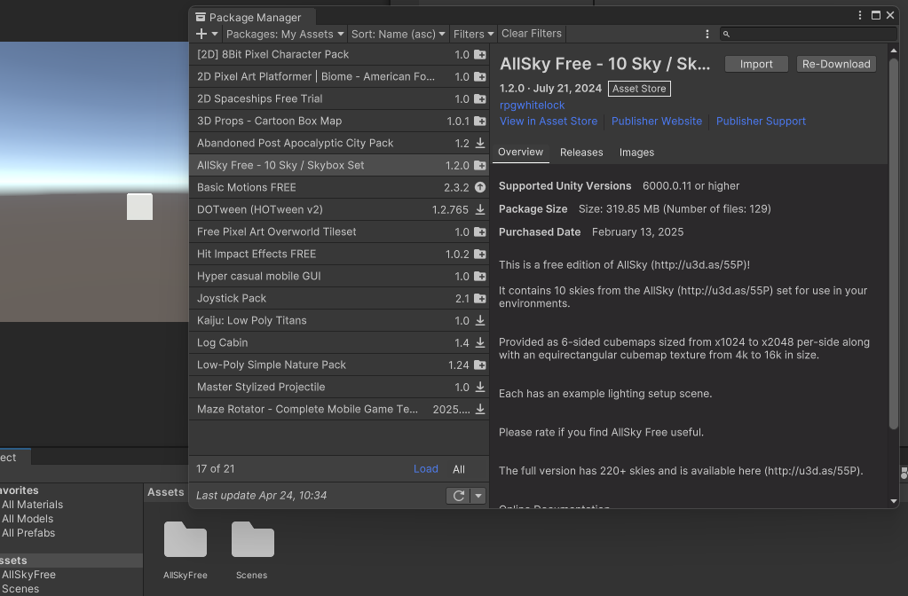Open the Publisher Website link

[x=657, y=122]
